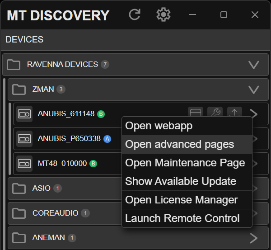
Task: Click the DEVICES header label
Action: tap(24, 39)
